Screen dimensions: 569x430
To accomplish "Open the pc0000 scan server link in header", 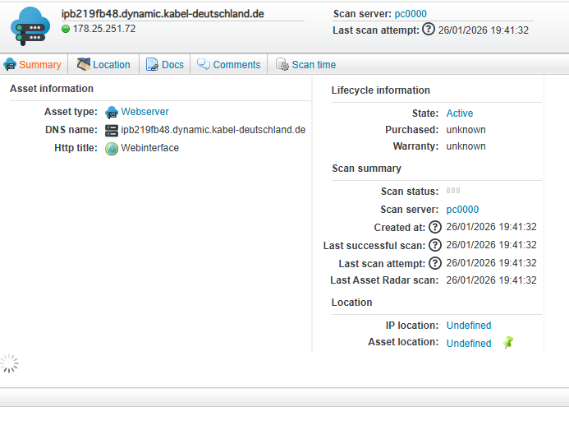I will 411,14.
